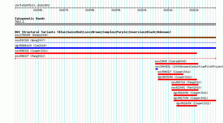Screen dimensions: 223x123
Task: Open the nsv598327 (Cooper2011) label
Action: (x=174, y=72)
